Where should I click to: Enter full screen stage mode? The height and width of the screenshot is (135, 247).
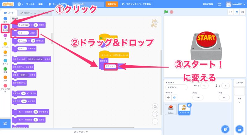pos(243,12)
